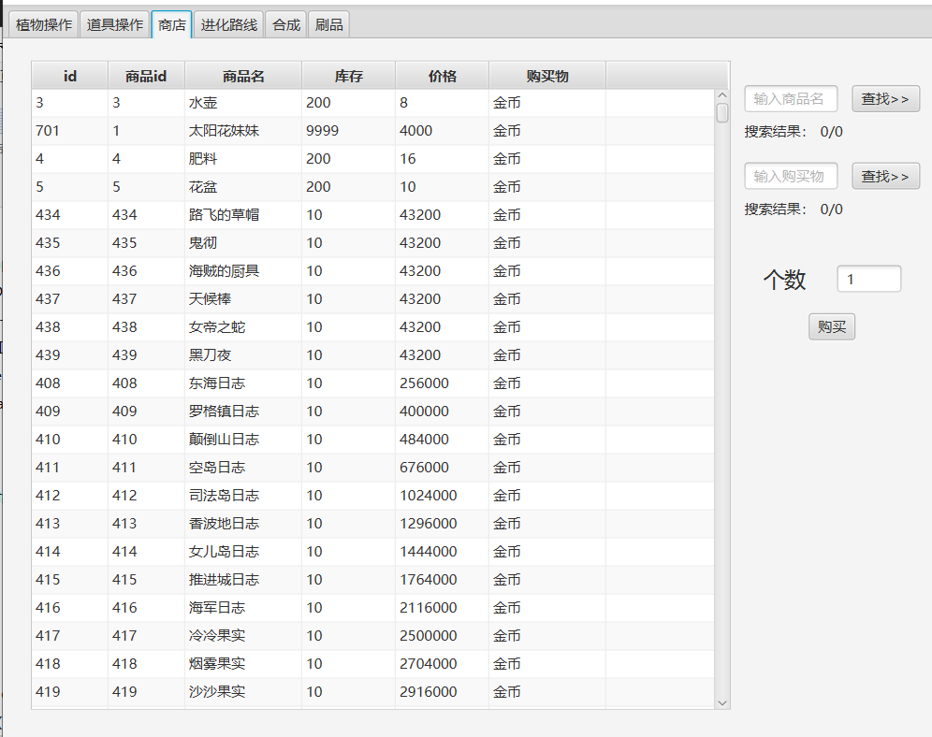Select the 水壶 row

tap(372, 103)
